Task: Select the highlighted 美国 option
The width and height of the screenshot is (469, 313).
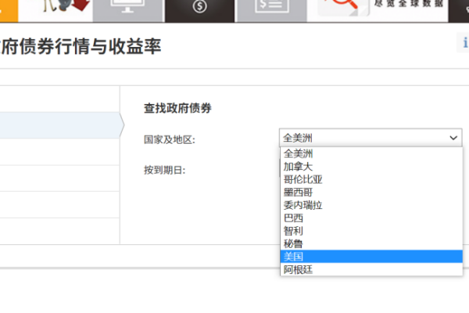Action: click(293, 257)
